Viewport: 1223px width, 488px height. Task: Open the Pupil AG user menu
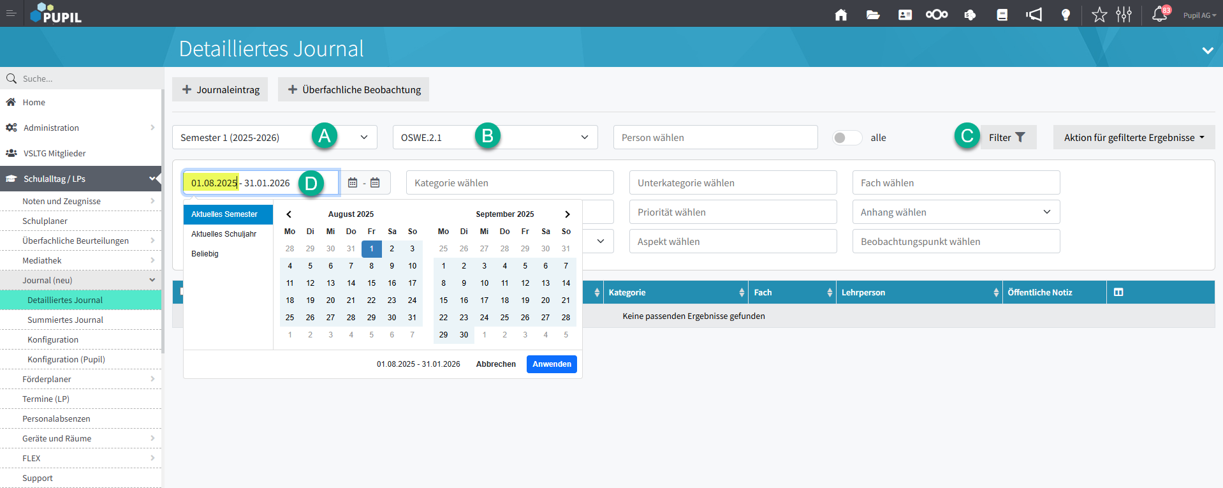click(x=1199, y=15)
